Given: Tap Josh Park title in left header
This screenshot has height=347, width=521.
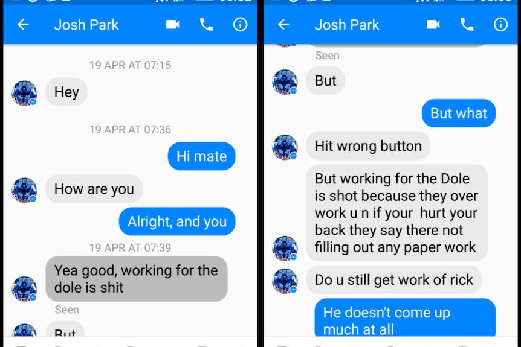Looking at the screenshot, I should point(86,25).
